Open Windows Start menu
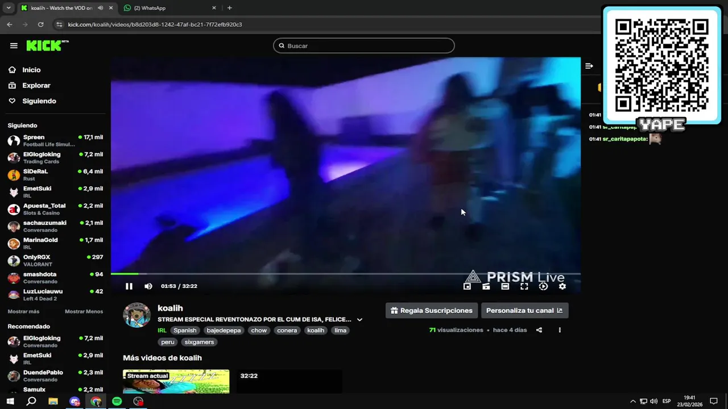 click(x=10, y=401)
